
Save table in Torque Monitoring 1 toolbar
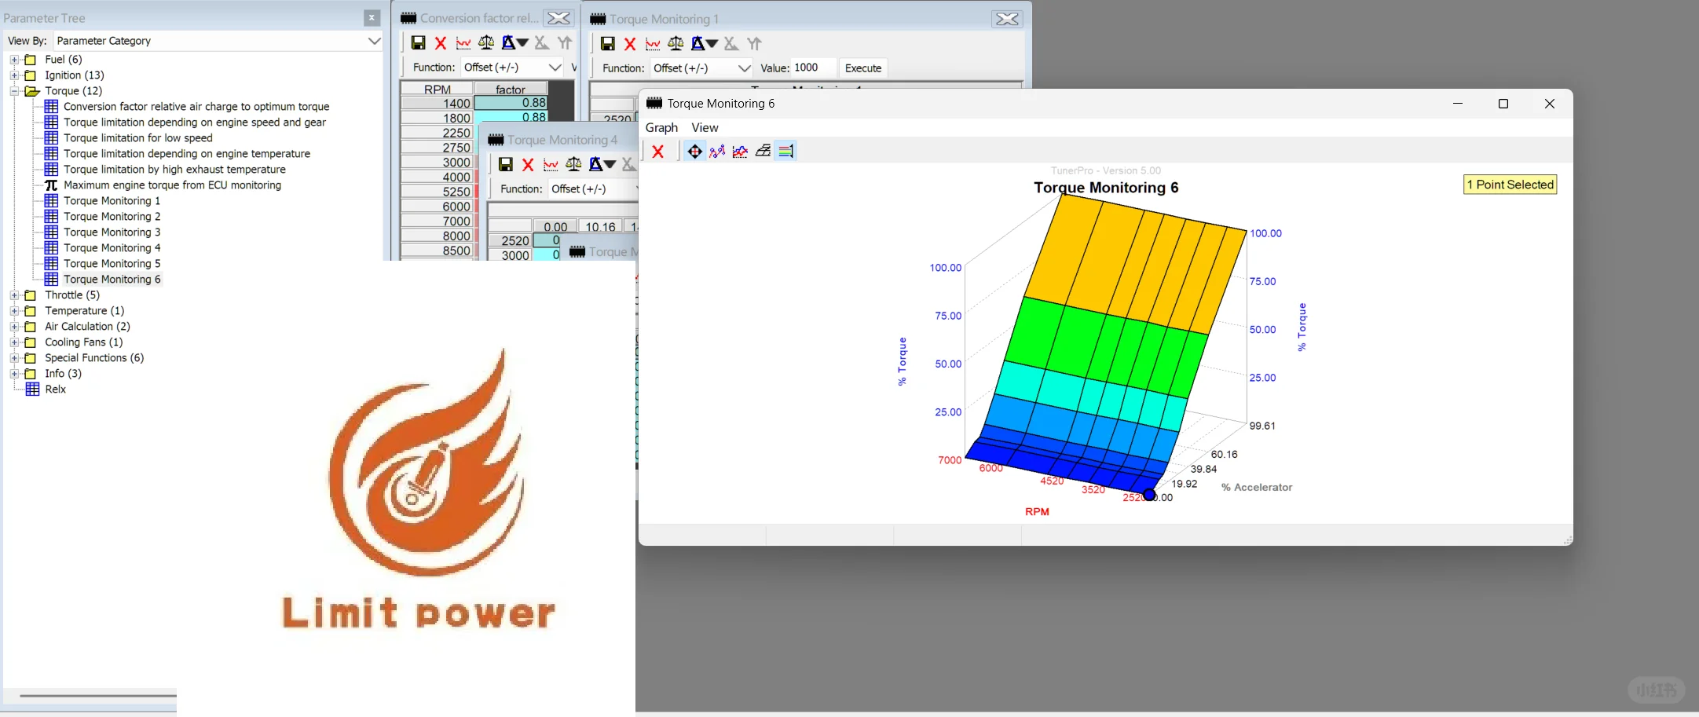coord(607,44)
